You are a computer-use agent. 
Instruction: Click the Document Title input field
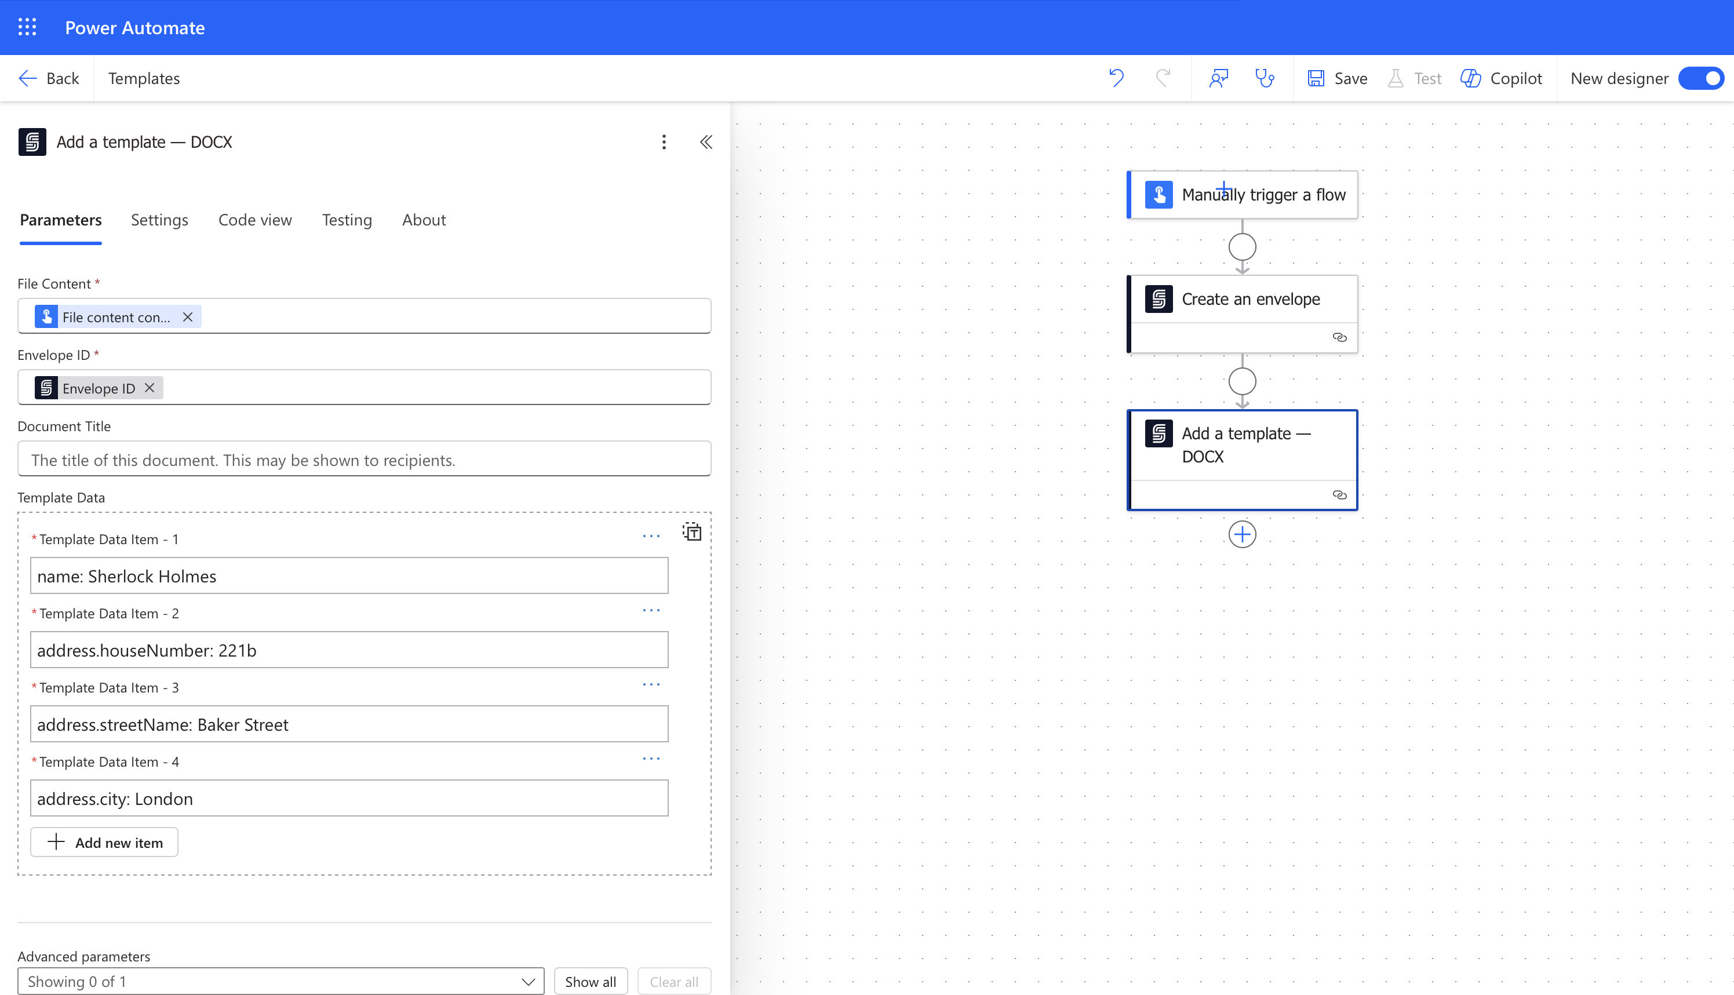coord(363,459)
